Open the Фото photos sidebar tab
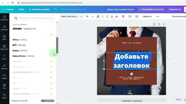 coord(4,38)
